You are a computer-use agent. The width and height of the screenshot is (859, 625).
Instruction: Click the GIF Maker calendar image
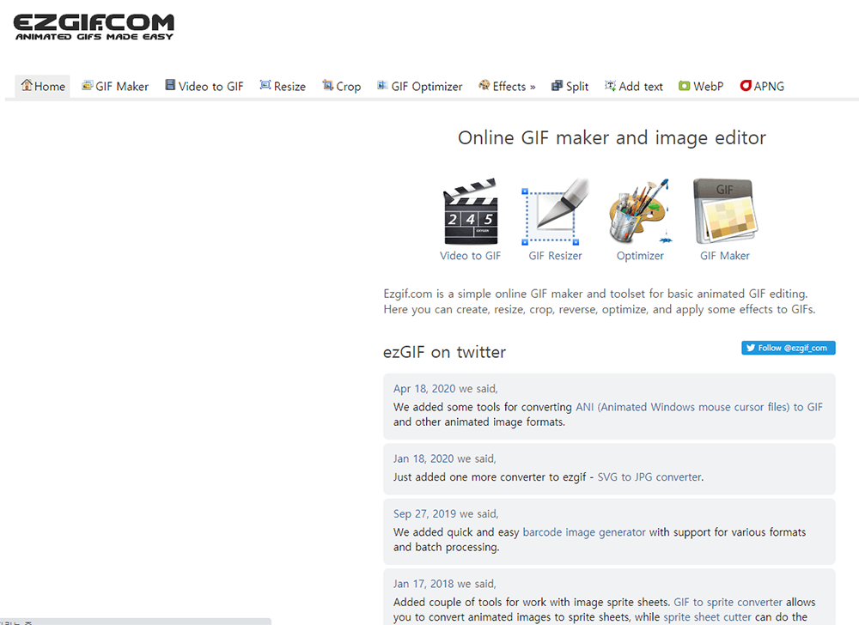(x=725, y=211)
